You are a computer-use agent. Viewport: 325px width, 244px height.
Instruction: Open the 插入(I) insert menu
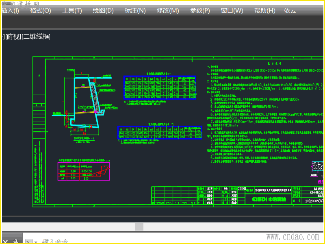click(x=10, y=11)
